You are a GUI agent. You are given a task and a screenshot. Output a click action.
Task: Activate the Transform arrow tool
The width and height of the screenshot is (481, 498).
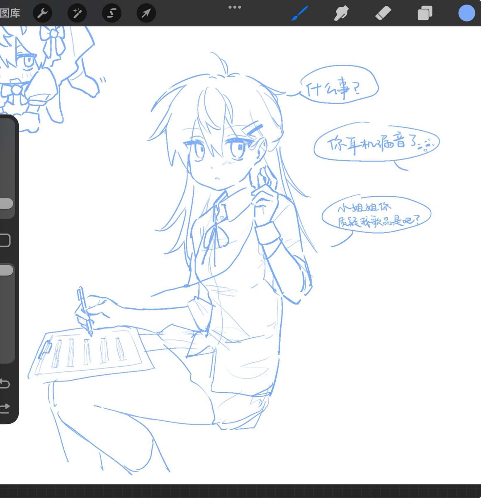pos(146,14)
